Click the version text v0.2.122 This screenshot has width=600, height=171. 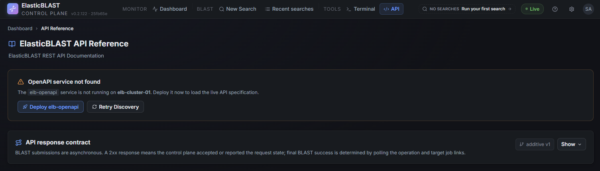click(x=80, y=14)
